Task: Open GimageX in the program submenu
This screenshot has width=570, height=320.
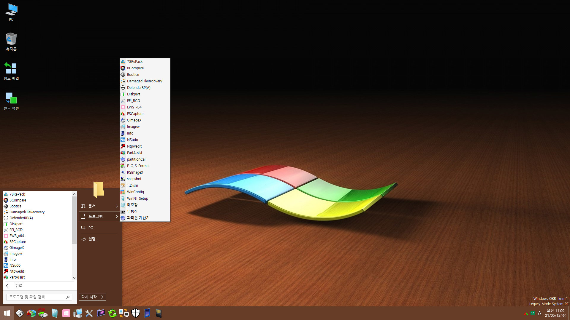Action: [145, 120]
